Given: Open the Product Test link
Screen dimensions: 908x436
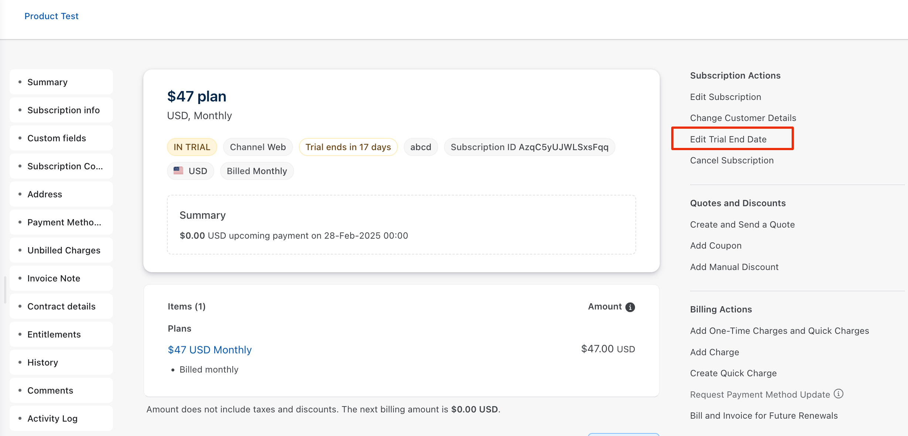Looking at the screenshot, I should point(51,16).
